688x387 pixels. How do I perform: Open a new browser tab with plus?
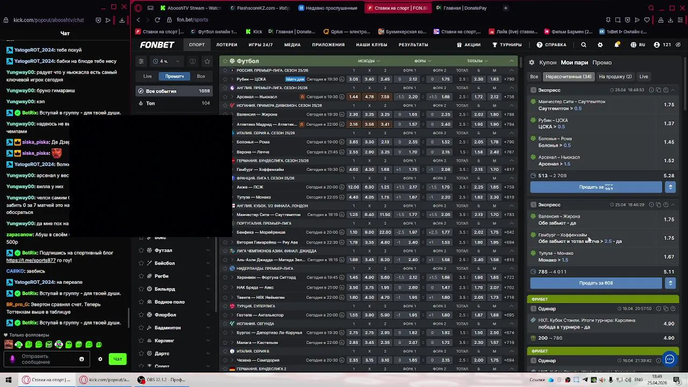click(505, 8)
